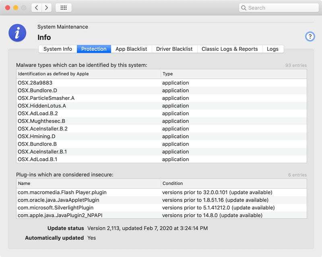The image size is (322, 257).
Task: Select the OSX.AceInstaller.B.2 row
Action: click(x=162, y=129)
